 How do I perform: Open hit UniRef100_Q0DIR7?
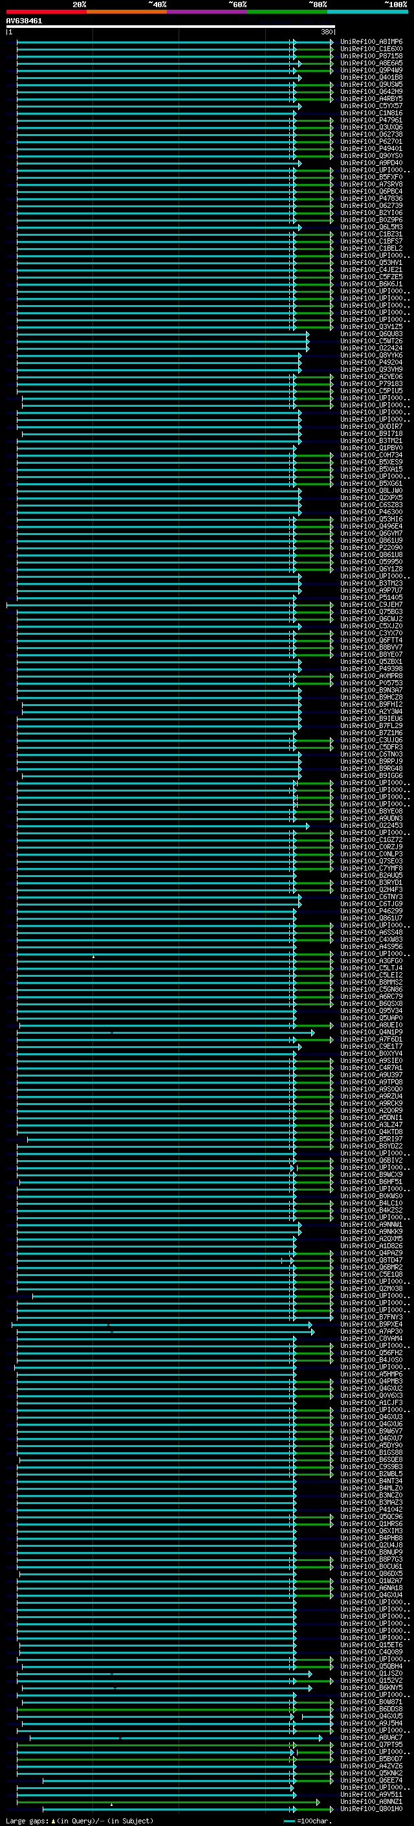pyautogui.click(x=371, y=427)
